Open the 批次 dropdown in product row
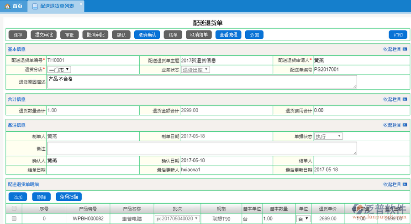The image size is (411, 224). pyautogui.click(x=177, y=219)
